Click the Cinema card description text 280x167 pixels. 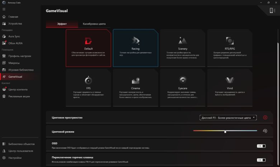pos(136,95)
